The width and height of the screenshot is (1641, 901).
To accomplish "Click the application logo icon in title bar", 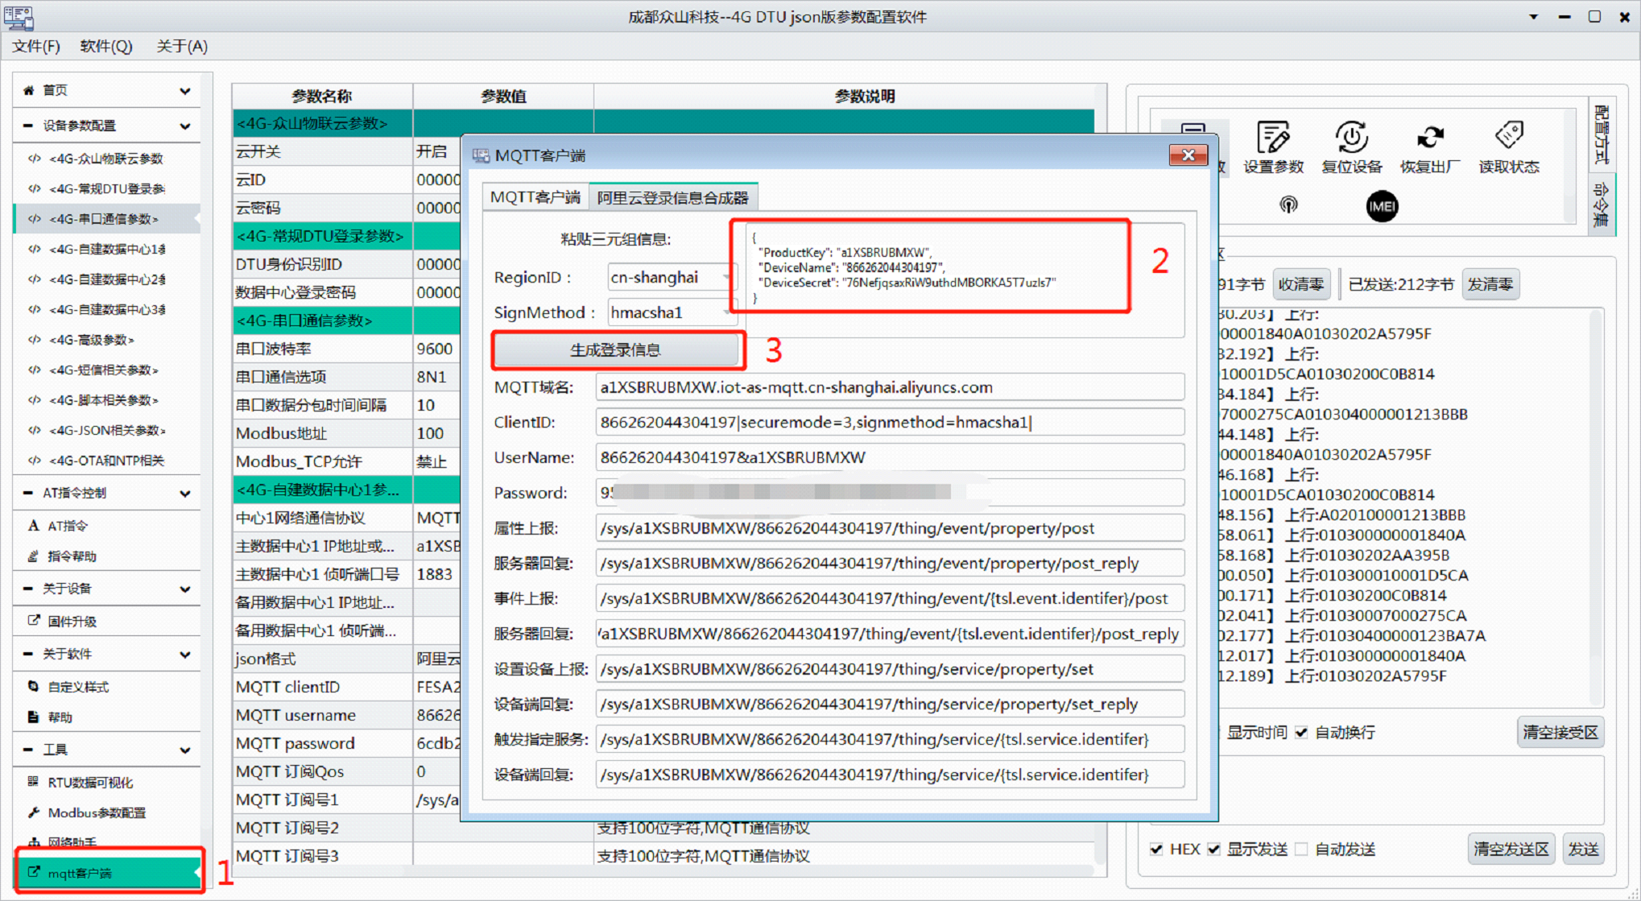I will tap(19, 16).
